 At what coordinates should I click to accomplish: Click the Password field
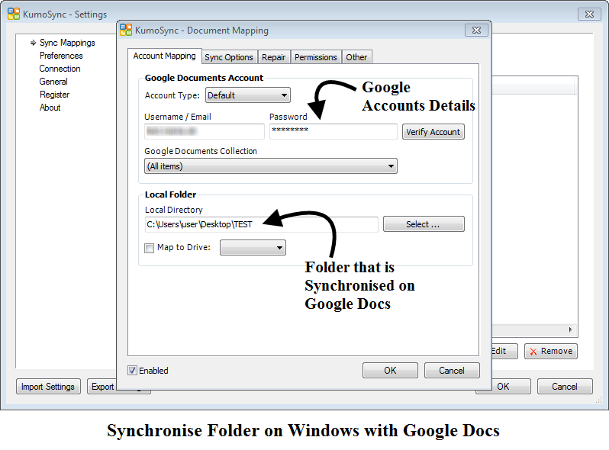point(333,132)
